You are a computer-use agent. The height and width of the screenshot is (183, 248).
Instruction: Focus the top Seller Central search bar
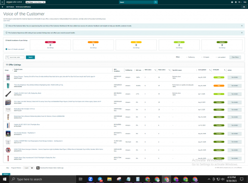tap(136, 2)
